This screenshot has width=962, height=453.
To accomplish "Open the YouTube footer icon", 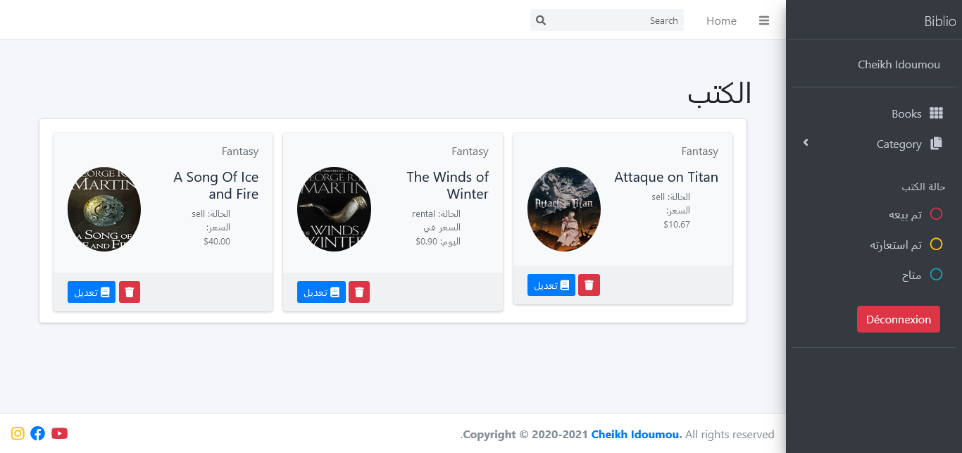I will [60, 433].
